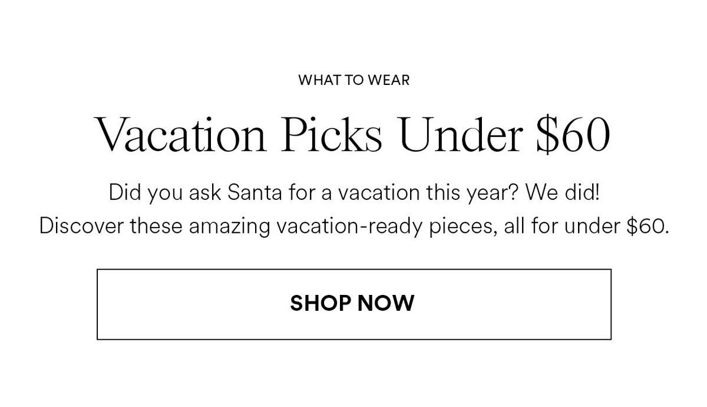Click the 'Discover these amazing vacation-ready pieces' line
Screen dimensions: 707x407
[x=353, y=226]
